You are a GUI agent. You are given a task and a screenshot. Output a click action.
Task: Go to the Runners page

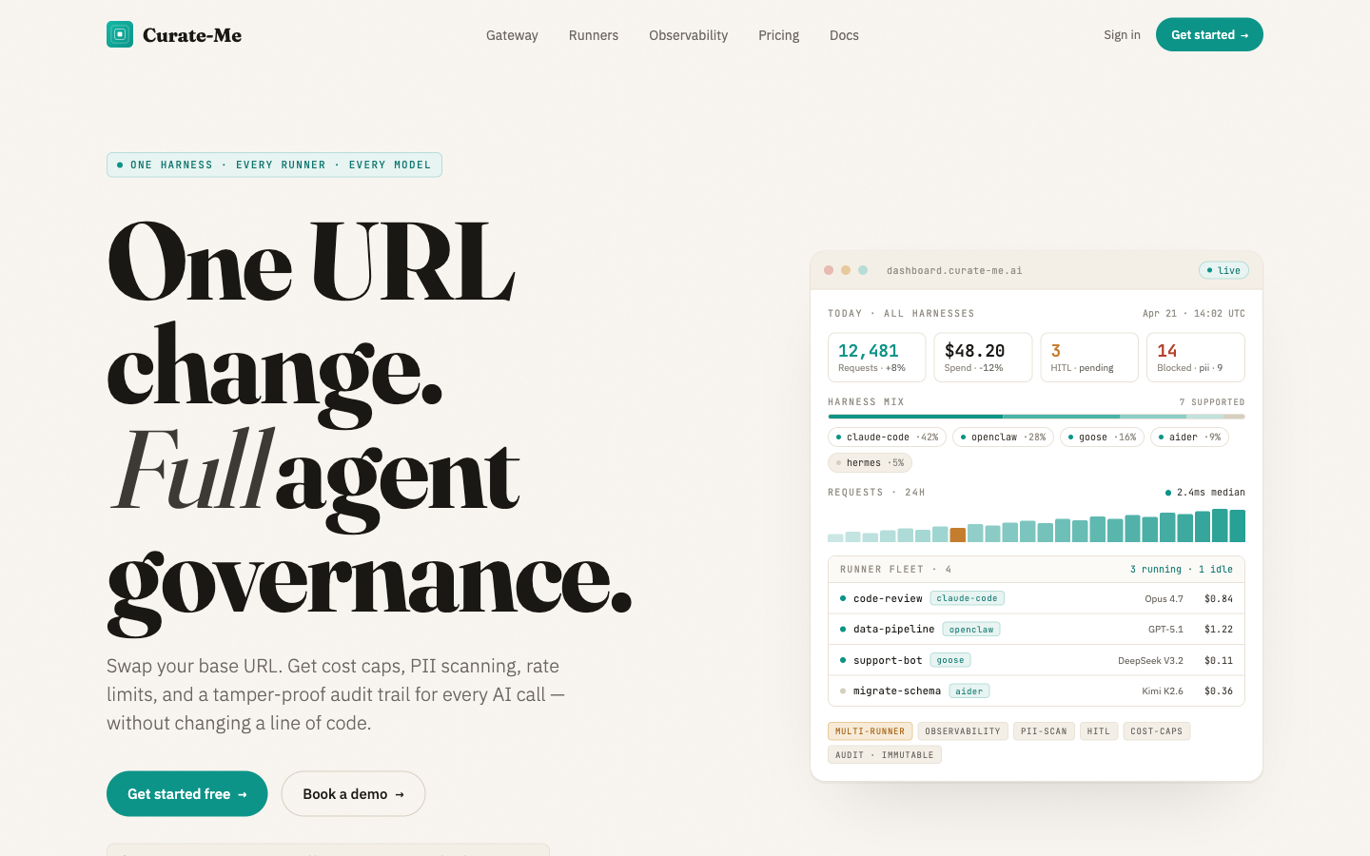click(x=594, y=35)
